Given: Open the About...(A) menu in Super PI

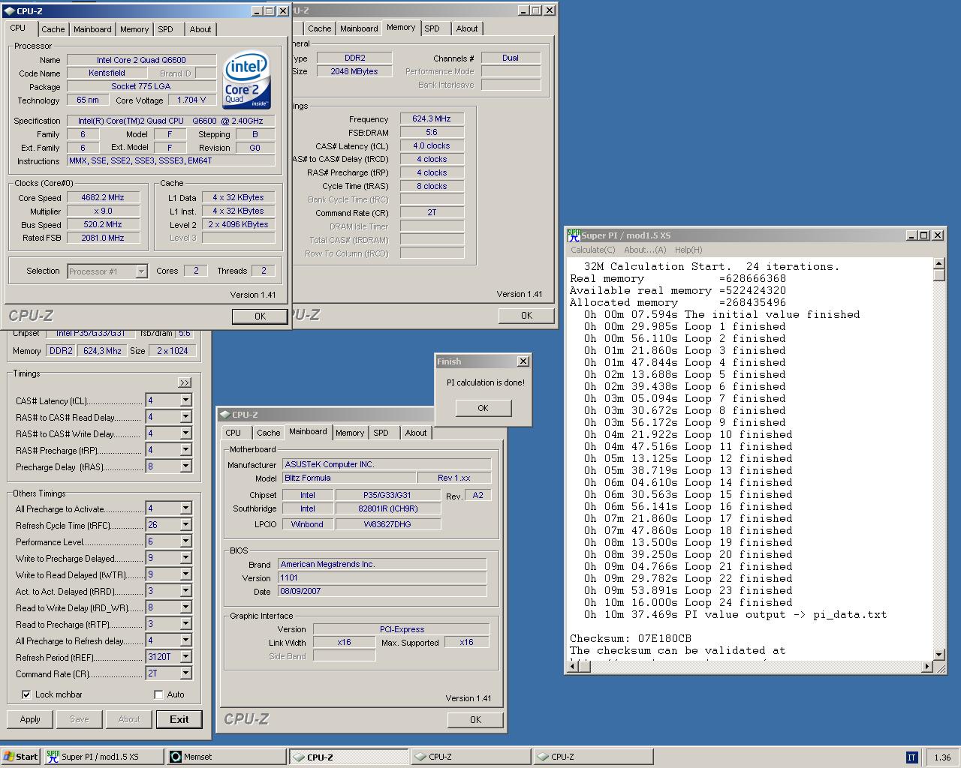Looking at the screenshot, I should point(645,250).
